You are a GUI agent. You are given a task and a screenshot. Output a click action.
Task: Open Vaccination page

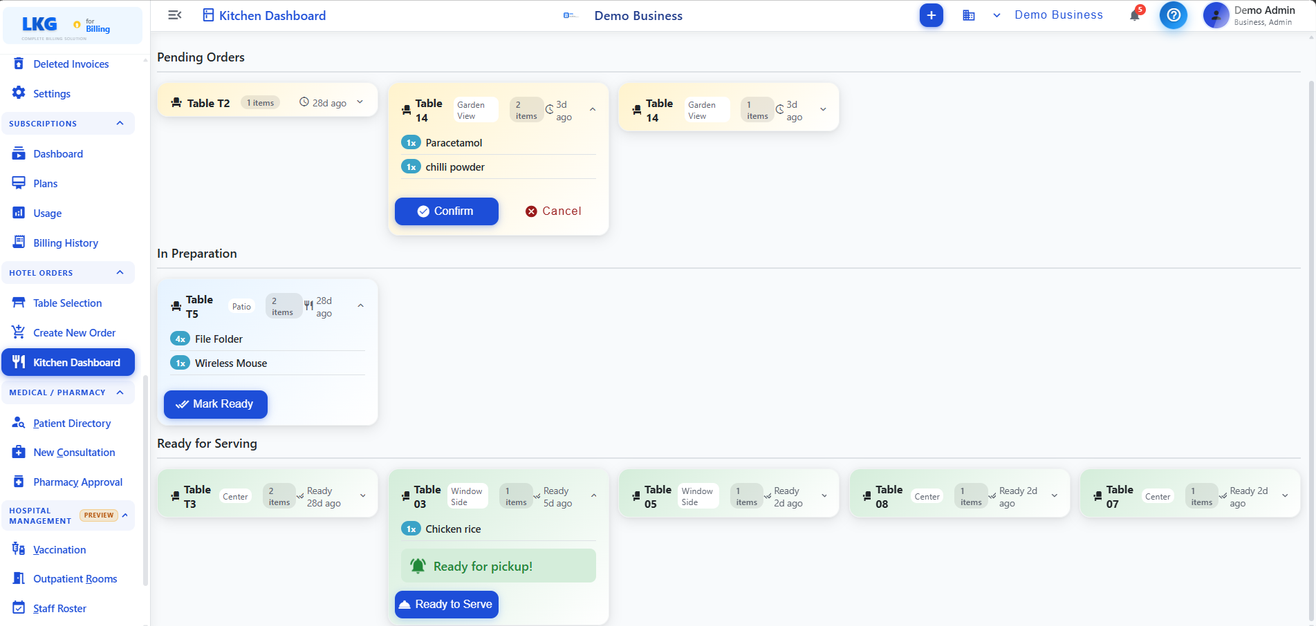pyautogui.click(x=59, y=550)
